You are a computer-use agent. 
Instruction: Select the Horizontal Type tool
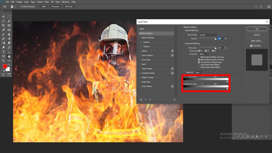coord(3,52)
